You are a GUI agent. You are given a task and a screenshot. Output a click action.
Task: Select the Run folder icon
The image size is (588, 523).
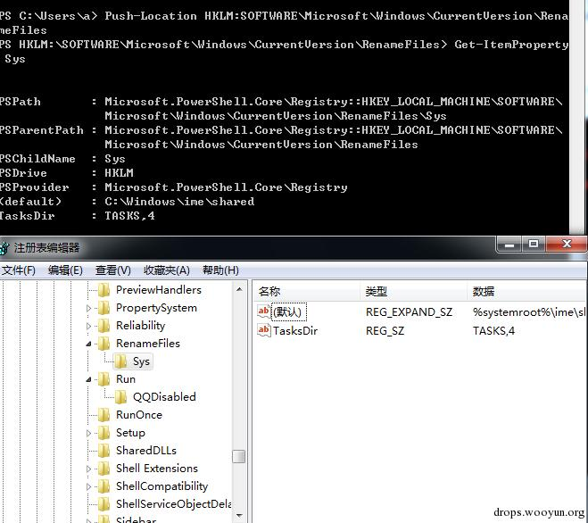(104, 379)
